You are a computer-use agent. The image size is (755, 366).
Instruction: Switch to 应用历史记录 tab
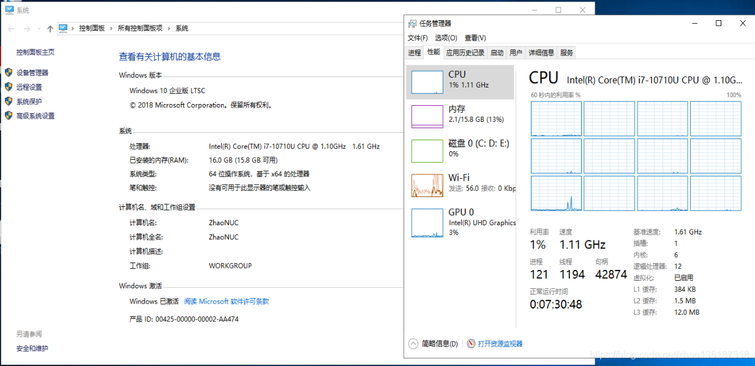[465, 53]
